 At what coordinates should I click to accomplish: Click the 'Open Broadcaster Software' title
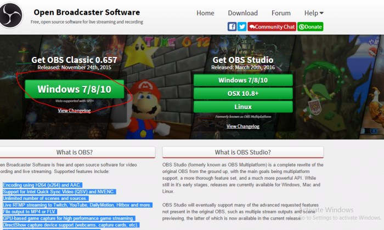87,12
